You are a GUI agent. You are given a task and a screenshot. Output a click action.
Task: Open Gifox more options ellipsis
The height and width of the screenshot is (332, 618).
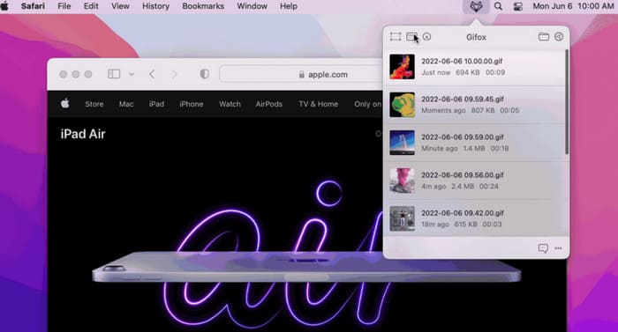pos(558,248)
